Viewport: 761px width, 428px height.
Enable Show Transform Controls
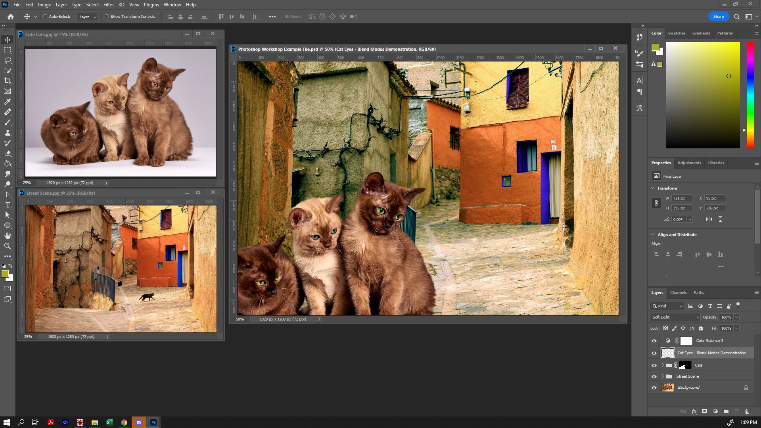[107, 16]
